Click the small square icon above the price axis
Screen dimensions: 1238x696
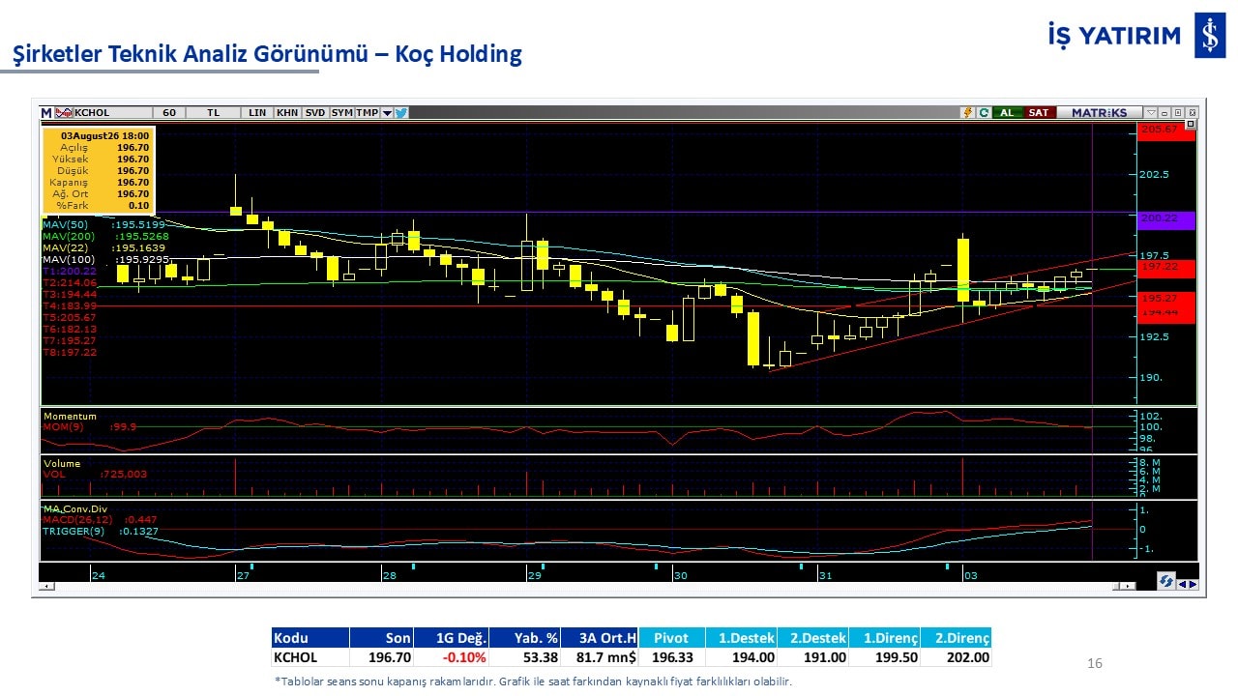point(1191,124)
